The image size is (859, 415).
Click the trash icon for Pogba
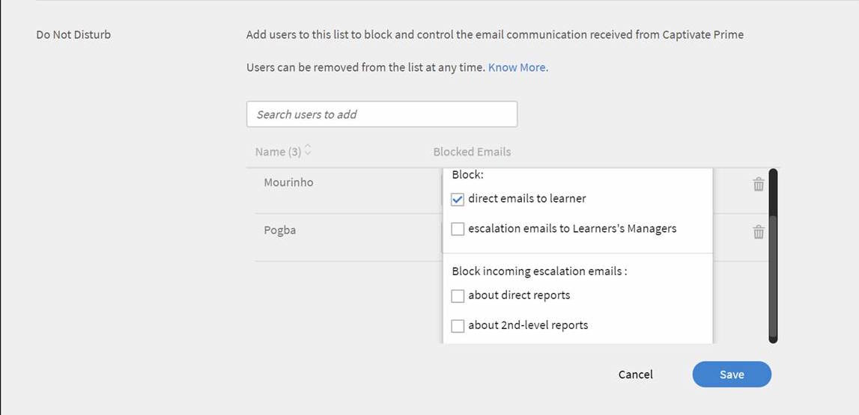[758, 232]
